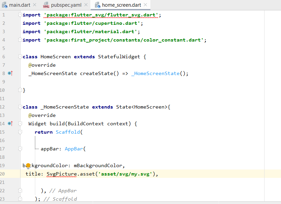Click the Dart file icon on main.dart tab
The height and width of the screenshot is (204, 281).
[x=5, y=5]
